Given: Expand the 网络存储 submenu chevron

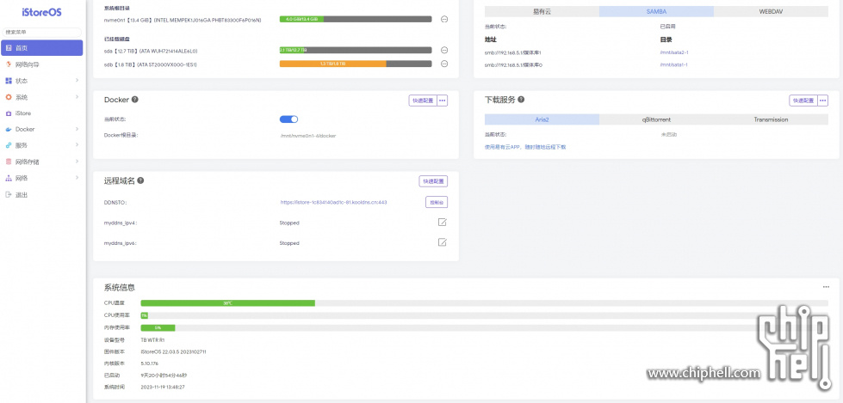Looking at the screenshot, I should pos(77,161).
